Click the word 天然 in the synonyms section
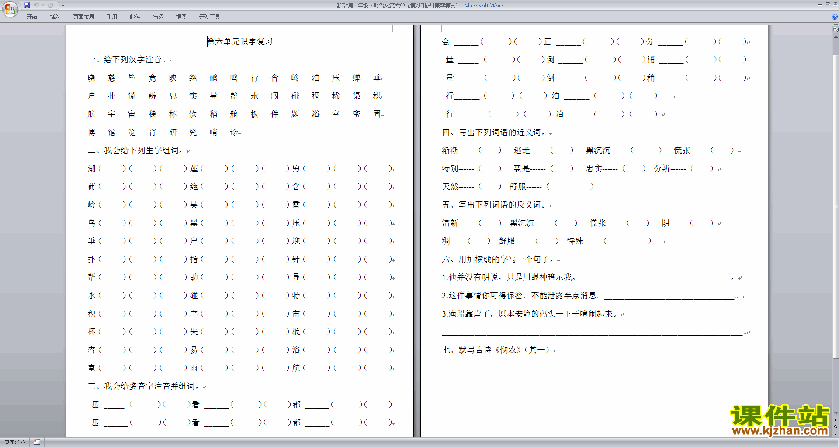This screenshot has width=839, height=447. (450, 187)
